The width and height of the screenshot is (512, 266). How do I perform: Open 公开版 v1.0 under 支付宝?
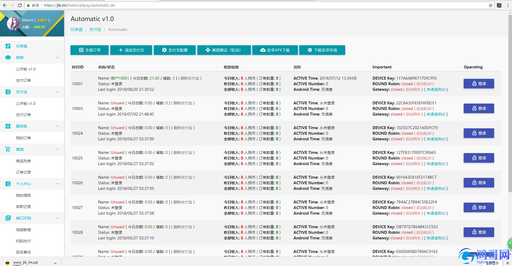26,103
